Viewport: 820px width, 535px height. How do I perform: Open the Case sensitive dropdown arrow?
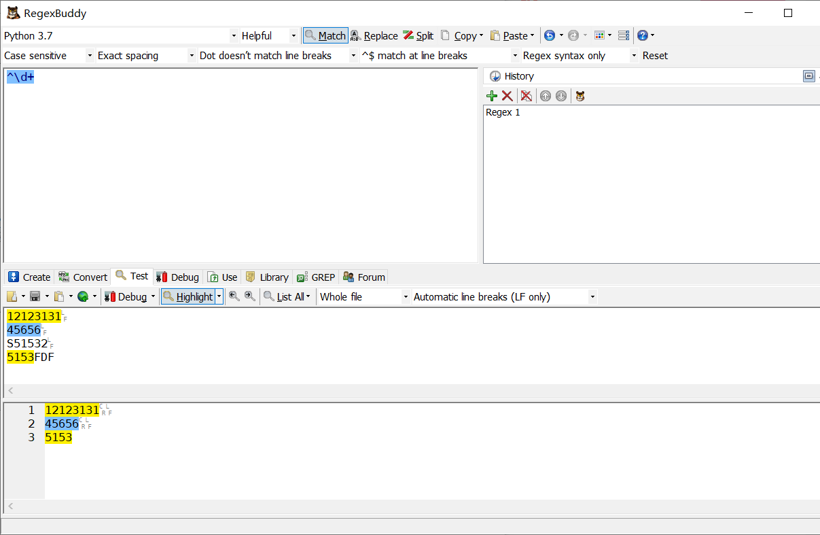coord(90,56)
